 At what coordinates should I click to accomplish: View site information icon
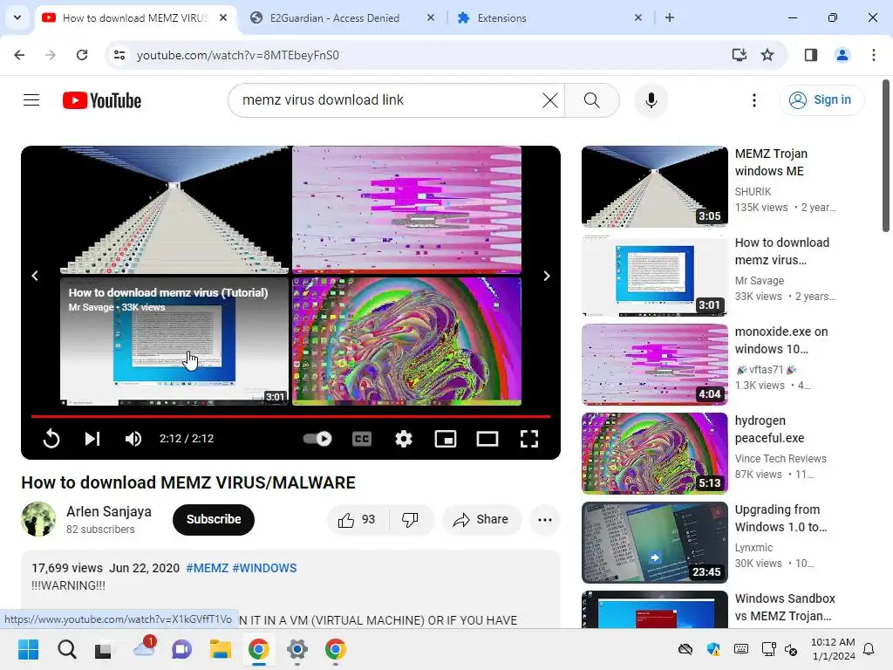pyautogui.click(x=119, y=55)
